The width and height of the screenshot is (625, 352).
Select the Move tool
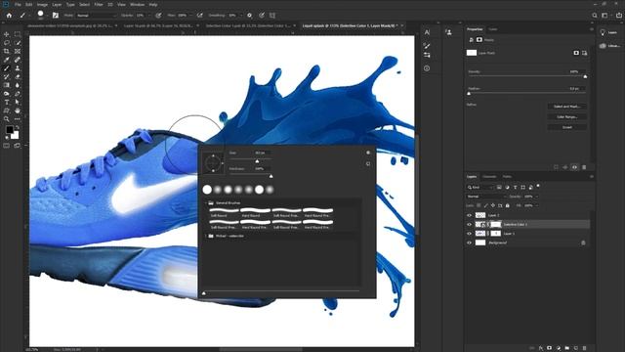[7, 34]
